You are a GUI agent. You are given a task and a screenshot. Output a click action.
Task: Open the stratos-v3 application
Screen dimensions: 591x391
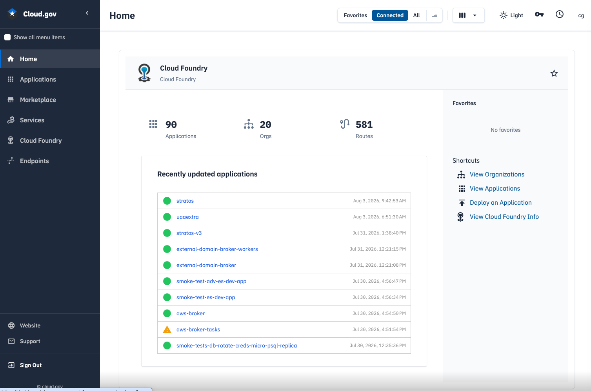[189, 233]
